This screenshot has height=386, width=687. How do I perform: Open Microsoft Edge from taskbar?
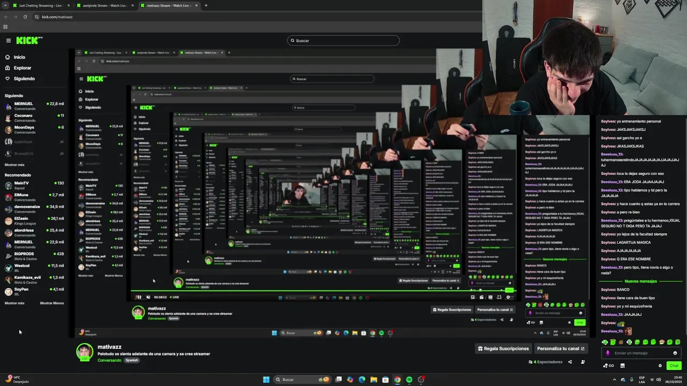[362, 380]
